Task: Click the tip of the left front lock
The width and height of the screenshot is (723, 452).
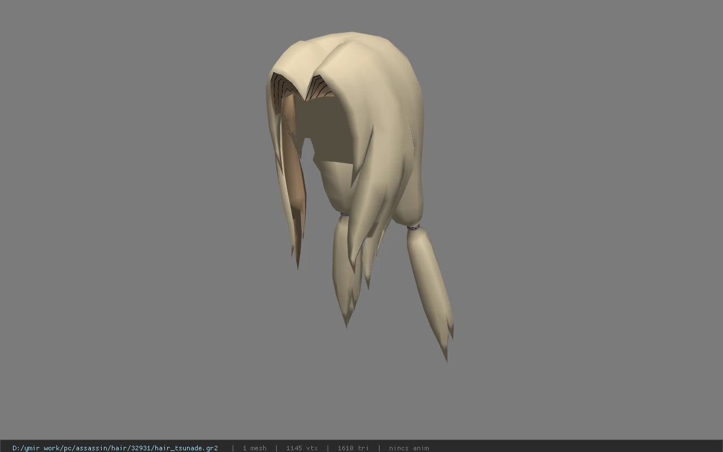Action: tap(298, 262)
